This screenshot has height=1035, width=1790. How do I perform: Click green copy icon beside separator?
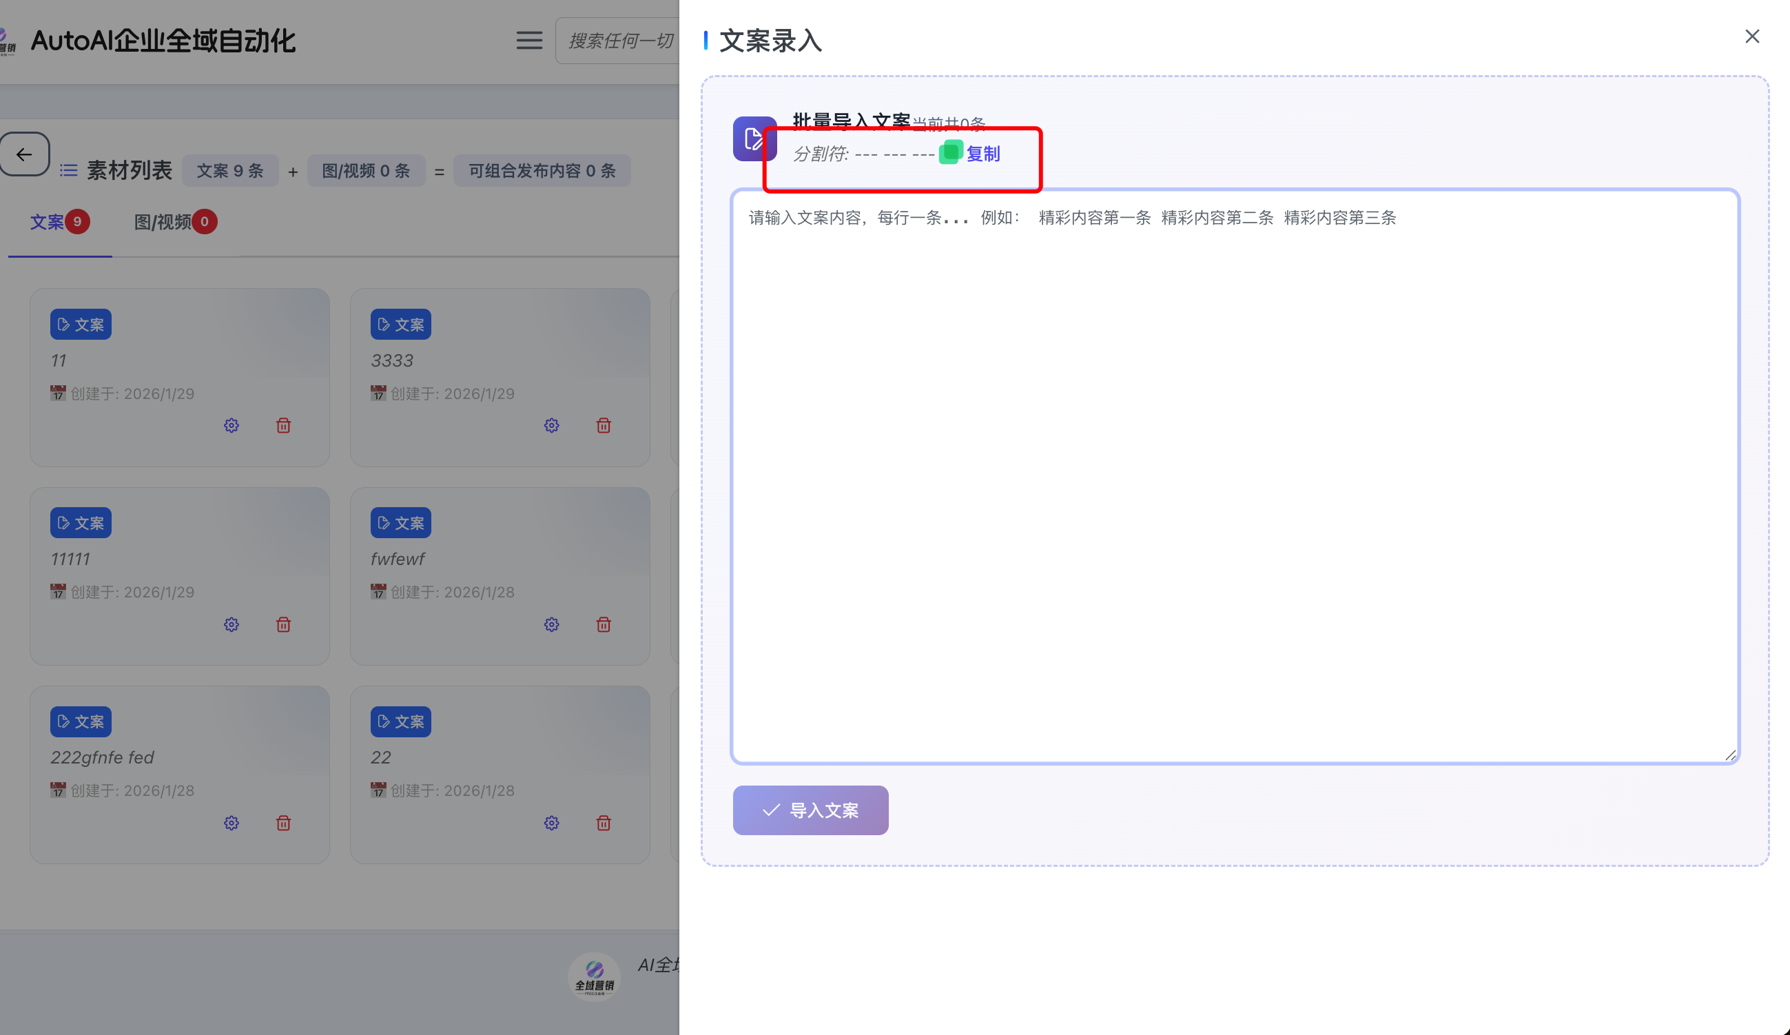tap(949, 153)
